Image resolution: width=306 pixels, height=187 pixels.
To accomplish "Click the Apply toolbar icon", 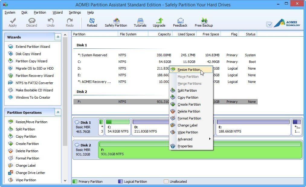I will [12, 21].
